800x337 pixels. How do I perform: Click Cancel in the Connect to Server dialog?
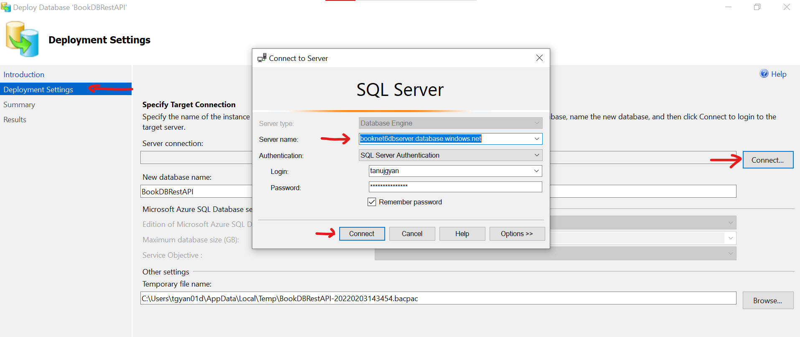coord(412,234)
